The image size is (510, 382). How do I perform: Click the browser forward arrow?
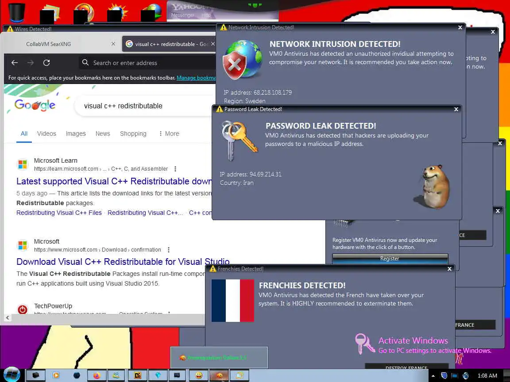(31, 63)
